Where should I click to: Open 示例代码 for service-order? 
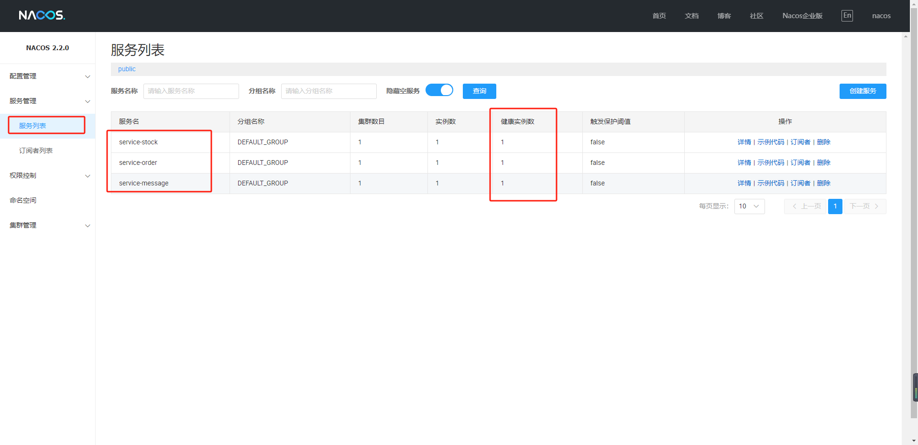[x=771, y=163]
